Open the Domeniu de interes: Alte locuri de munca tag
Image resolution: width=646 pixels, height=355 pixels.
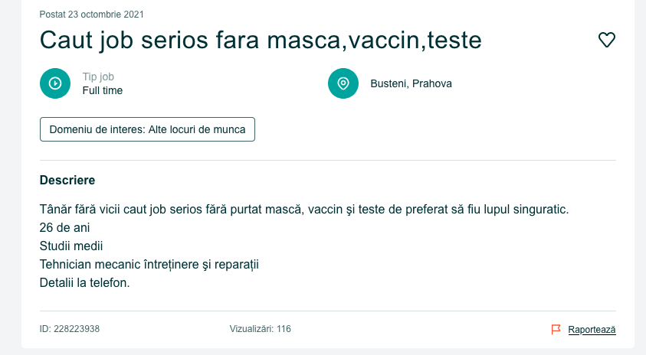(147, 129)
